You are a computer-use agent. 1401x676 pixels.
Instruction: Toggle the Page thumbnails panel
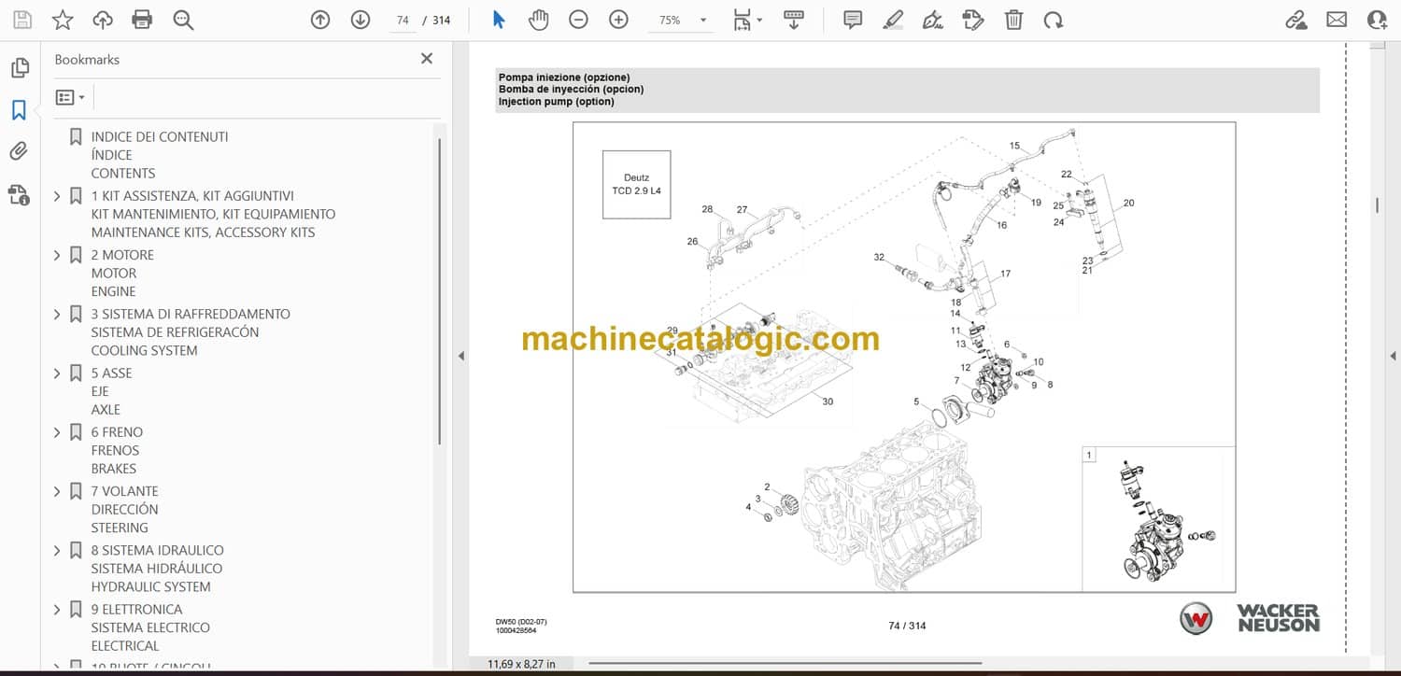[x=19, y=68]
